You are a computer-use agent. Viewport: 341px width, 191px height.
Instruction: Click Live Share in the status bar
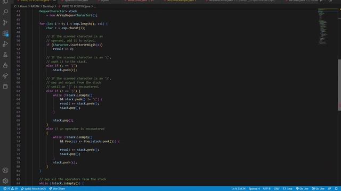click(57, 189)
